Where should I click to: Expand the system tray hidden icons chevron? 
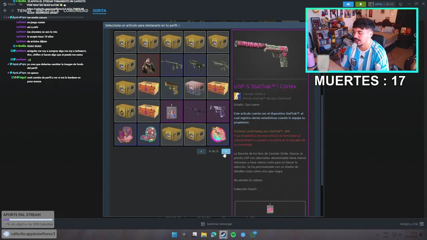pos(377,235)
